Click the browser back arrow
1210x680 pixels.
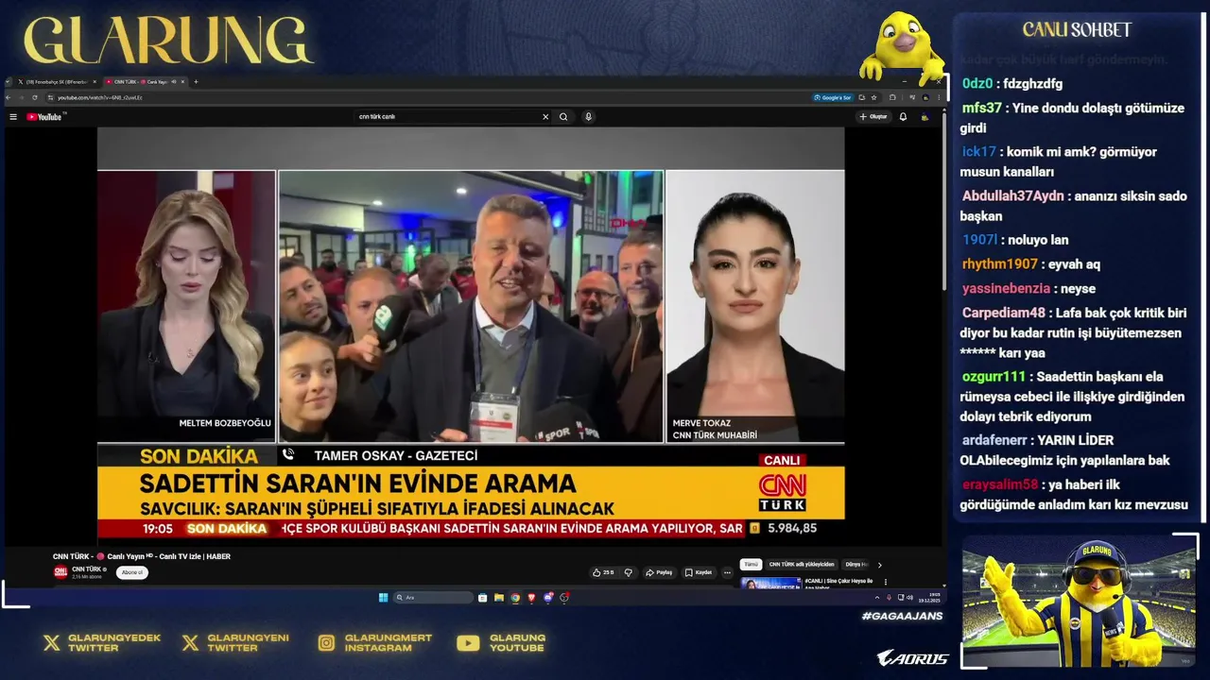coord(9,97)
